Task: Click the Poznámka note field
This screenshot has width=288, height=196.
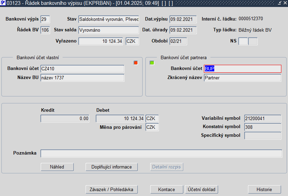Action: [161, 154]
